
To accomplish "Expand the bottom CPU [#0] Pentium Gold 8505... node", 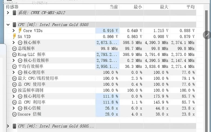I will 8,126.
